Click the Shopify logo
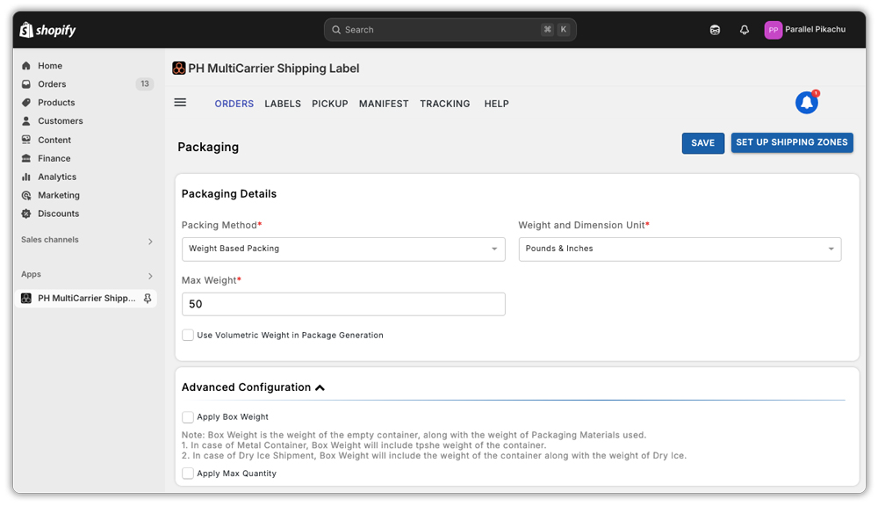Screen dimensions: 878x506 (47, 30)
